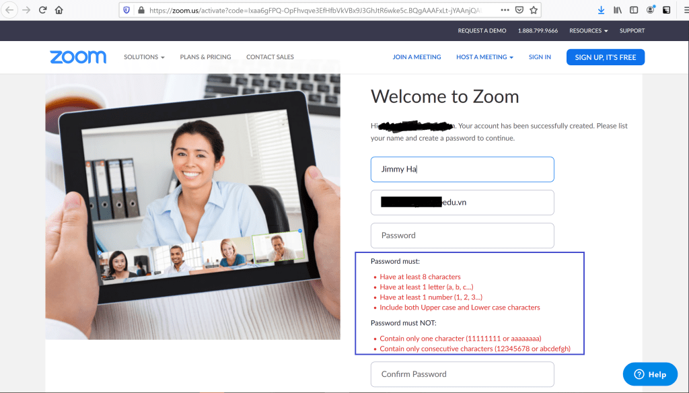Viewport: 689px width, 393px height.
Task: Open Plans & Pricing page
Action: (x=205, y=57)
